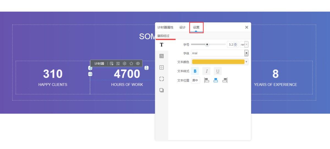
Task: Toggle the eye visibility icon
Action: pos(138,64)
